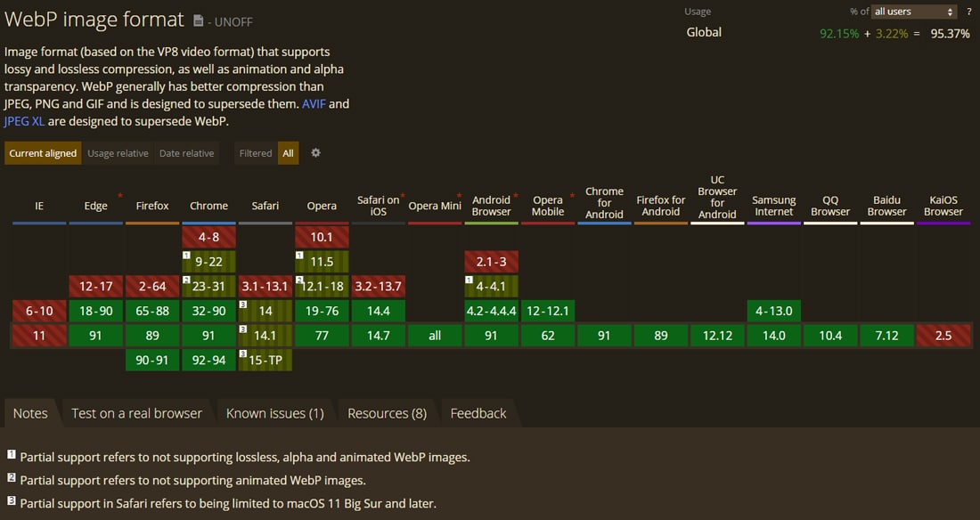Open the Resources (8) tab
The image size is (980, 520).
(387, 413)
